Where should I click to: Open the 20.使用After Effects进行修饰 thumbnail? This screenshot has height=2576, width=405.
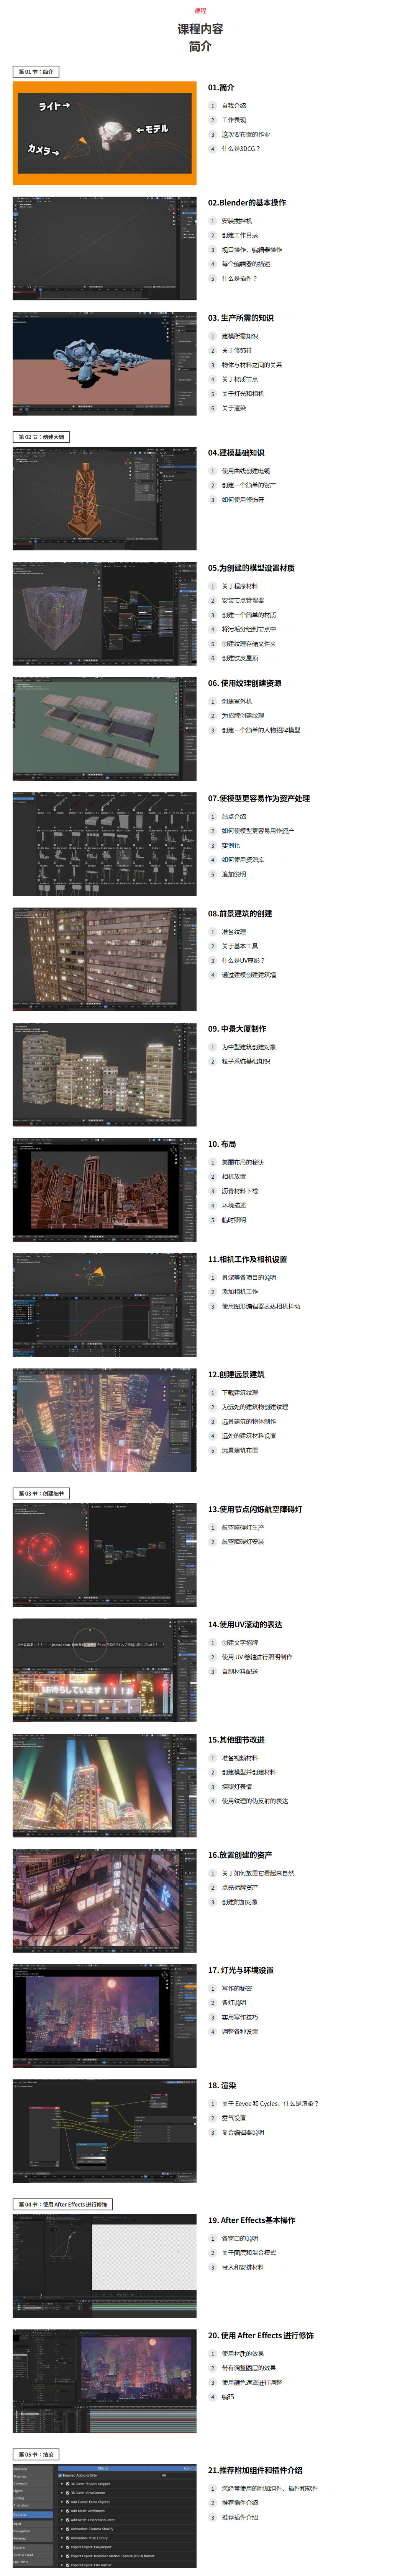(x=105, y=2381)
